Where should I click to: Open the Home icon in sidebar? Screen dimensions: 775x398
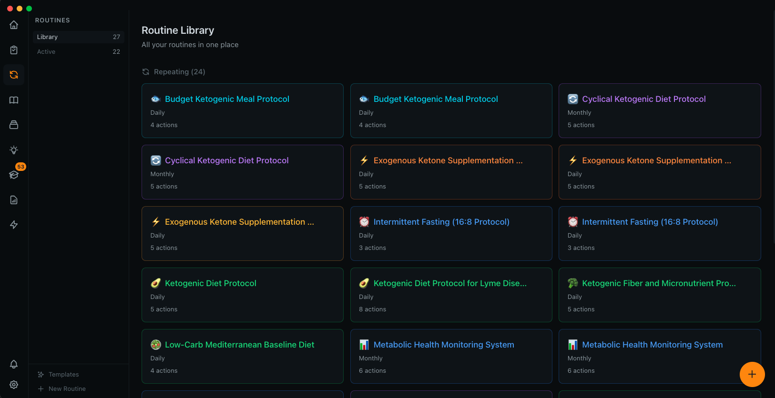point(14,25)
